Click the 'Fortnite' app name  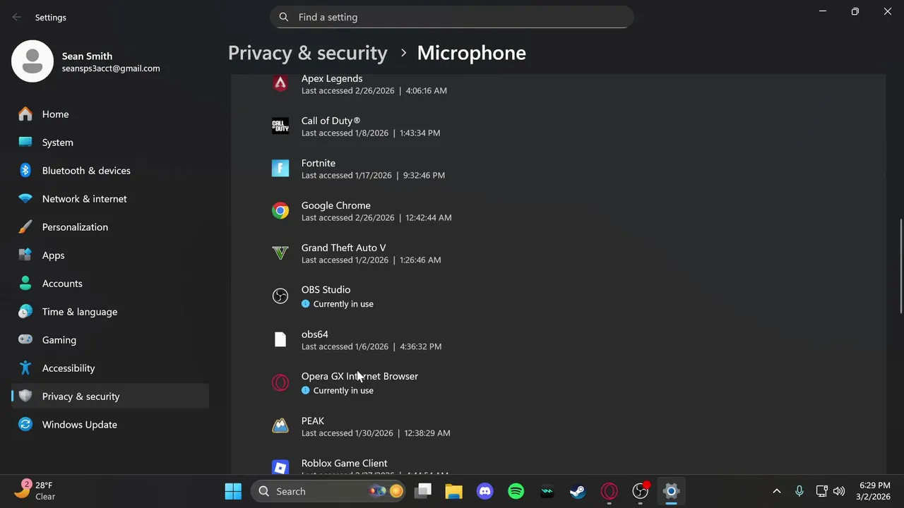pos(319,163)
